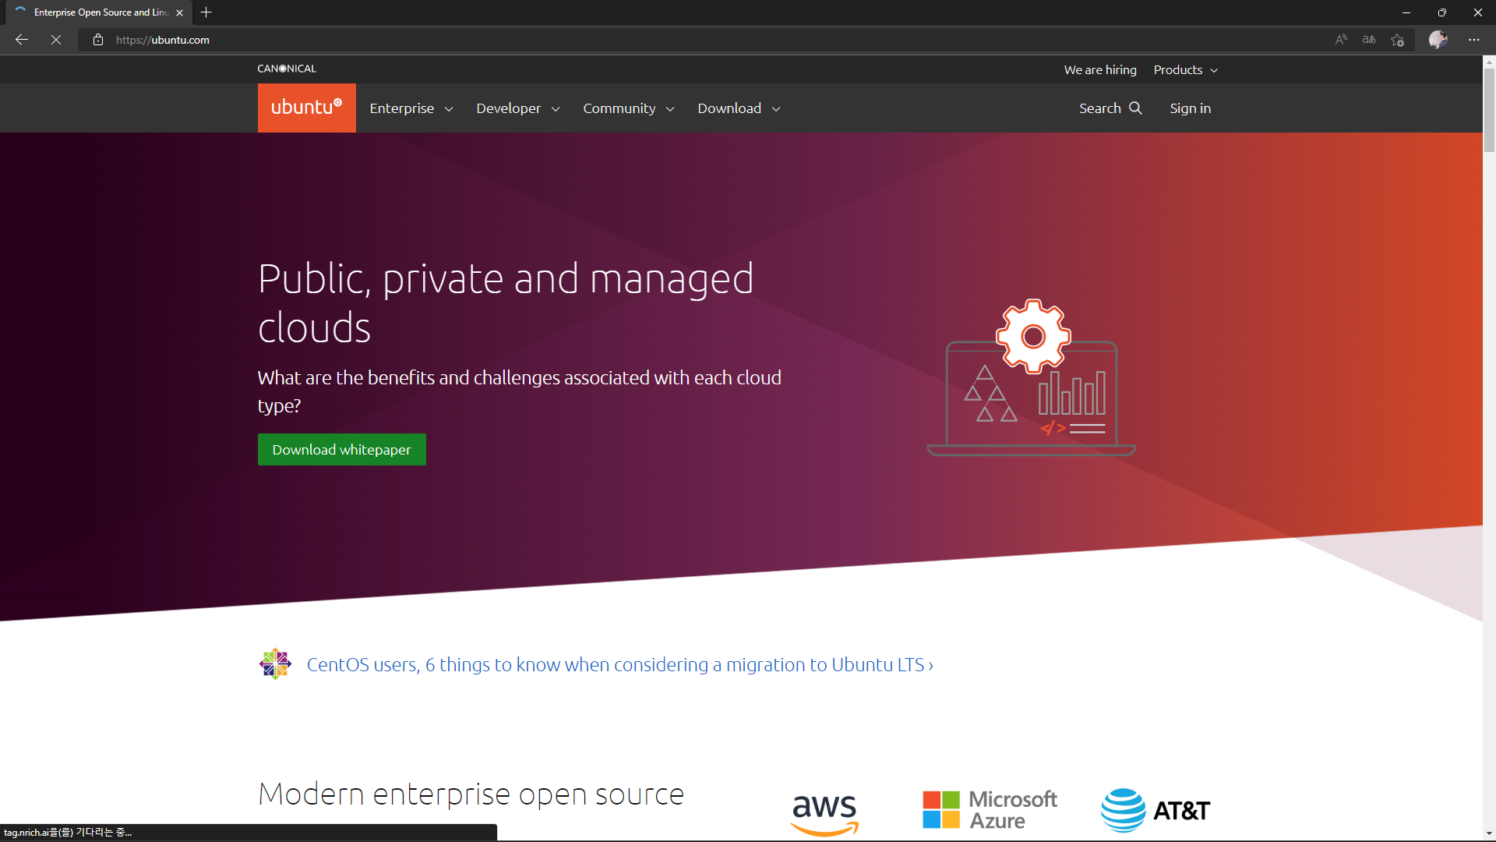Stop loading the page
Image resolution: width=1496 pixels, height=842 pixels.
pyautogui.click(x=56, y=40)
